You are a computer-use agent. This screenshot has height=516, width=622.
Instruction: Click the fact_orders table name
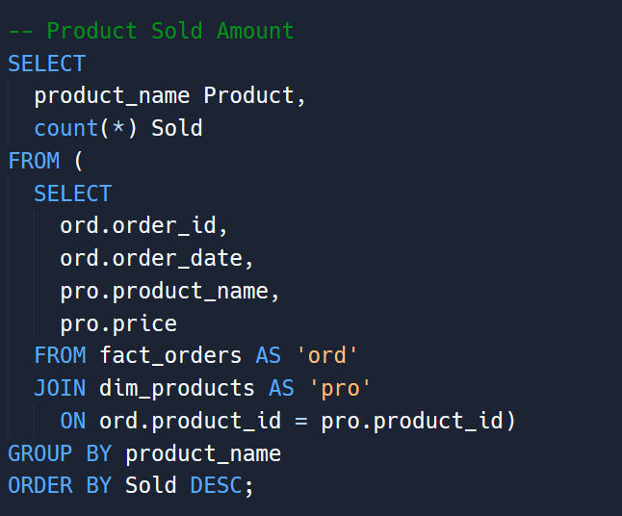coord(170,356)
